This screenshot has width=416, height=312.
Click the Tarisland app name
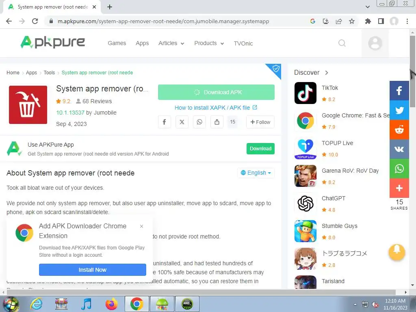333,281
